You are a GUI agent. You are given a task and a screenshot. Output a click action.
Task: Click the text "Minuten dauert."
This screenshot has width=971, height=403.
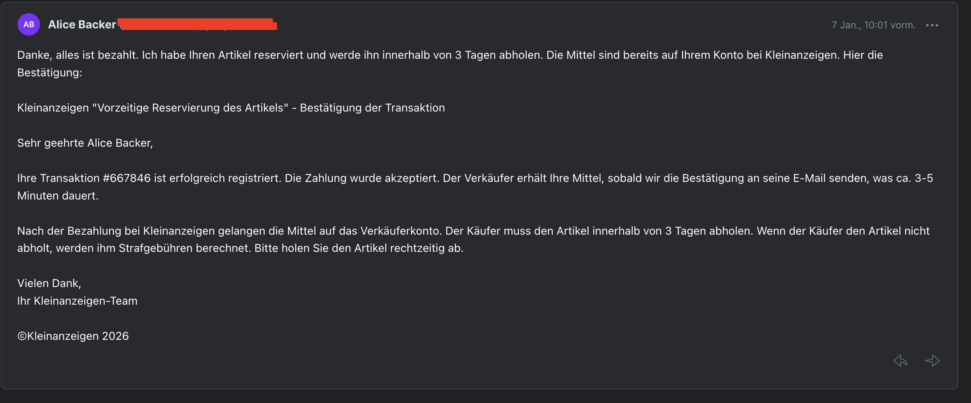click(58, 196)
